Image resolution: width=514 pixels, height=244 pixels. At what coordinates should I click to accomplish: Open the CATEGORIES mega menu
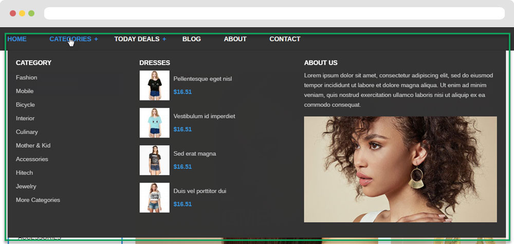point(70,39)
